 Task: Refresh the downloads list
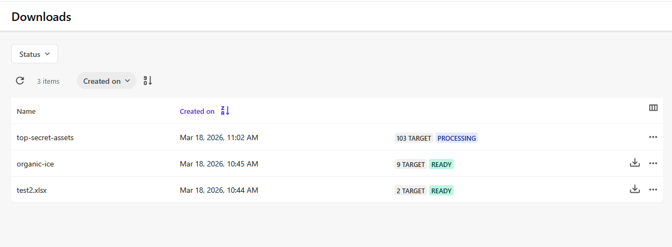click(x=20, y=81)
